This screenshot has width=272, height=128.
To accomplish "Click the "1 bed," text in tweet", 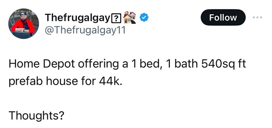I will pyautogui.click(x=148, y=64).
